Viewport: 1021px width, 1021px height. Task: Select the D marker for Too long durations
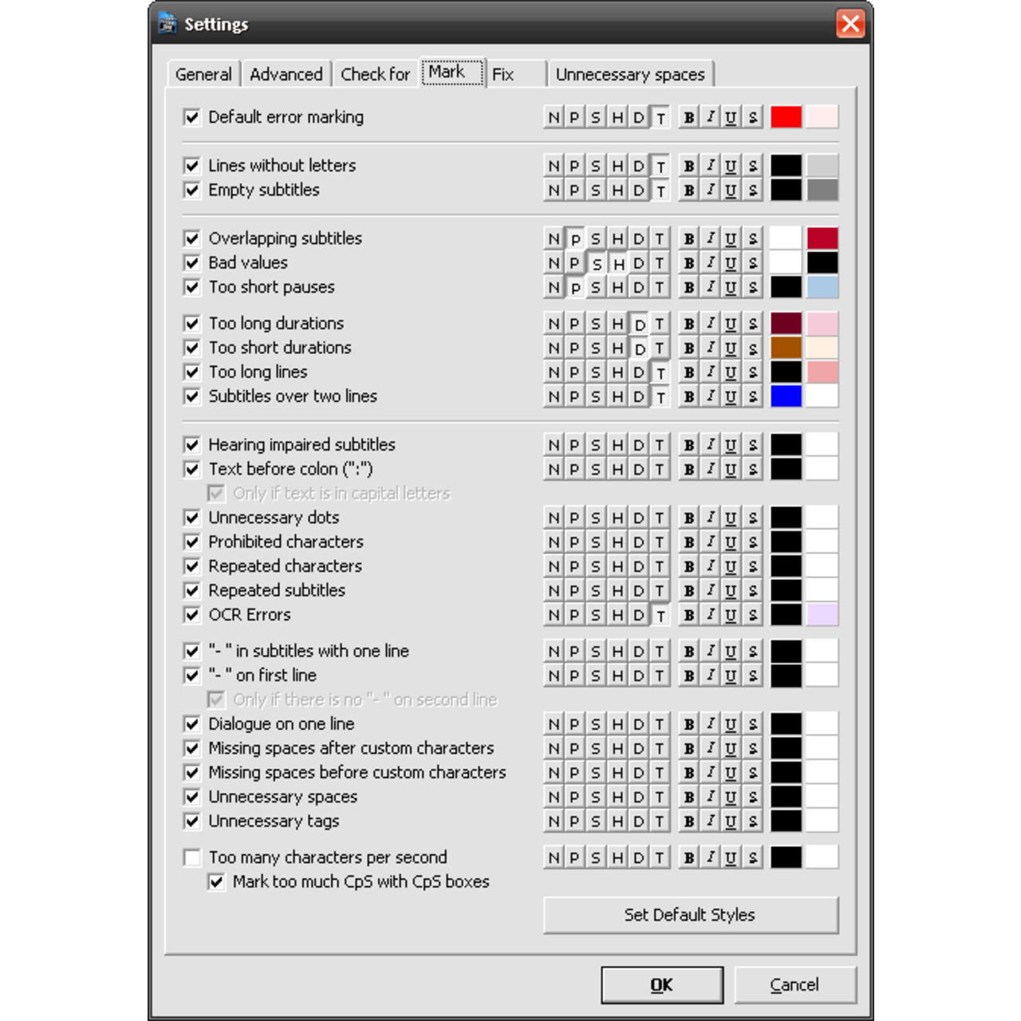tap(639, 324)
